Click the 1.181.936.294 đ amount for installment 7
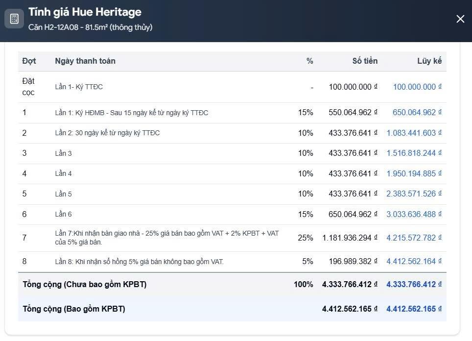 click(347, 238)
